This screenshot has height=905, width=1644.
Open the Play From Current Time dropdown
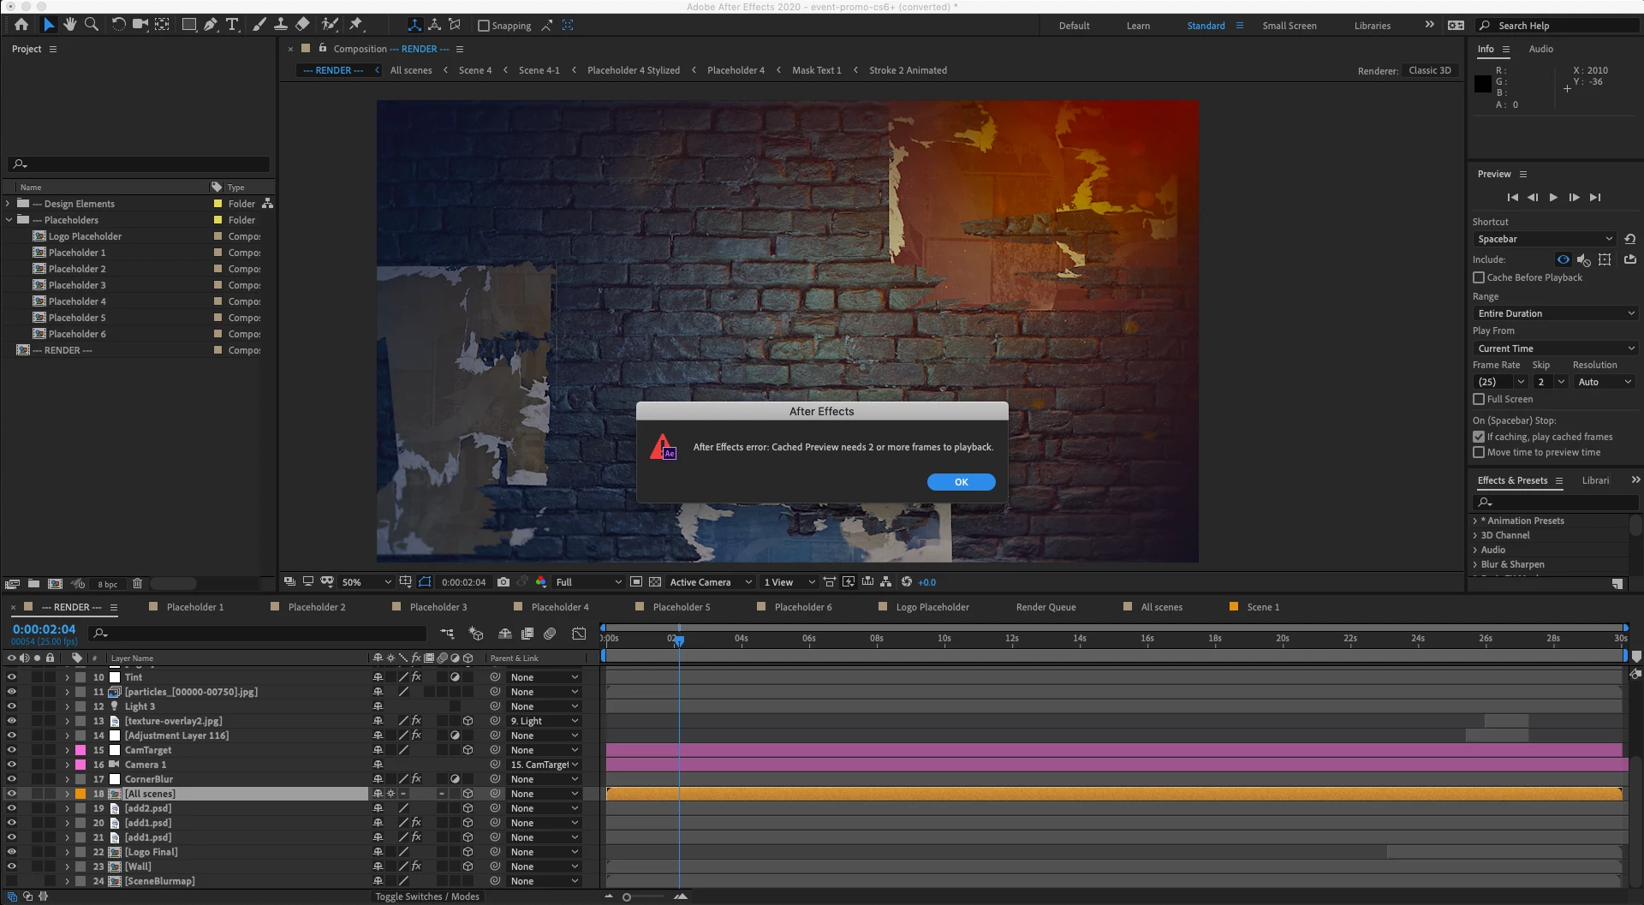(x=1555, y=348)
